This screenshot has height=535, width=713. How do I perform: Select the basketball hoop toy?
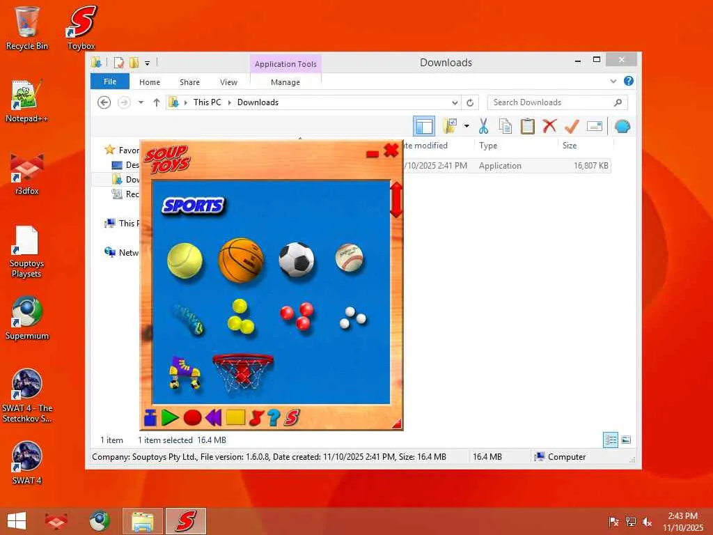click(243, 373)
